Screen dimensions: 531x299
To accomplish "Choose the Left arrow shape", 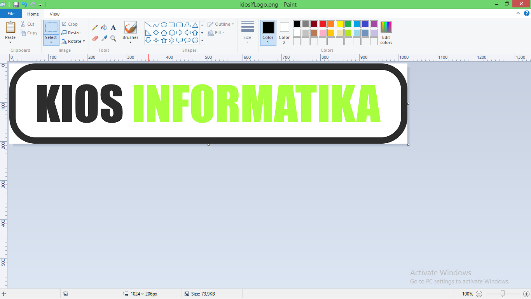I will point(187,33).
